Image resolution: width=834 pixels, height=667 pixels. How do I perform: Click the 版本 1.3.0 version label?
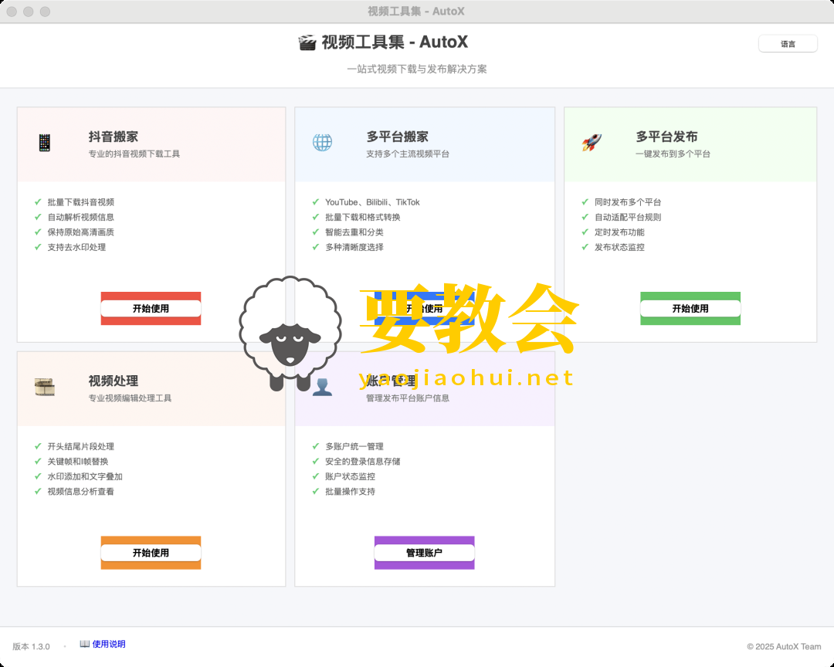[x=32, y=646]
